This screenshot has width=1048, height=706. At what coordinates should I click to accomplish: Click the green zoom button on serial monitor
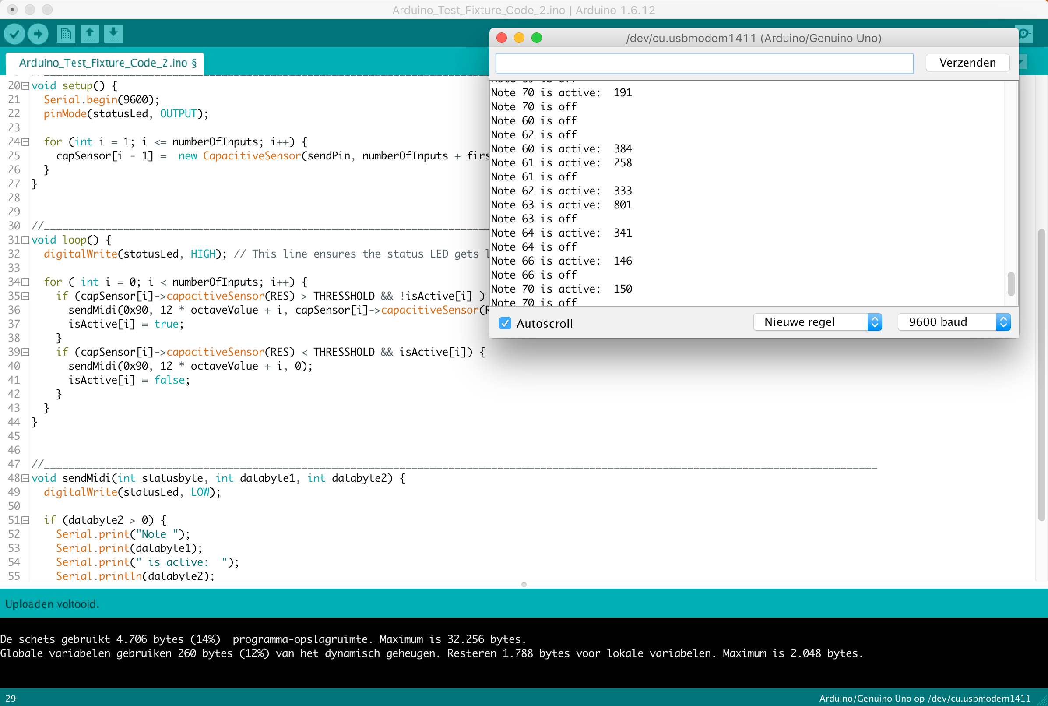tap(536, 38)
